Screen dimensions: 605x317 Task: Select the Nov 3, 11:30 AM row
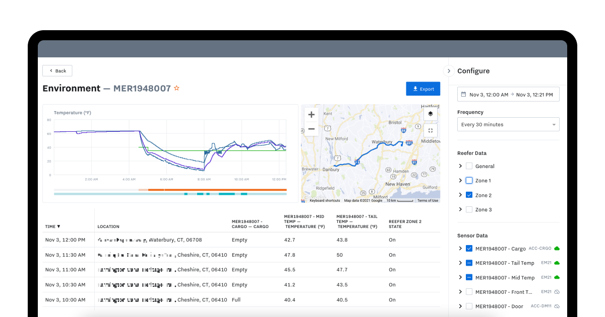pyautogui.click(x=241, y=255)
